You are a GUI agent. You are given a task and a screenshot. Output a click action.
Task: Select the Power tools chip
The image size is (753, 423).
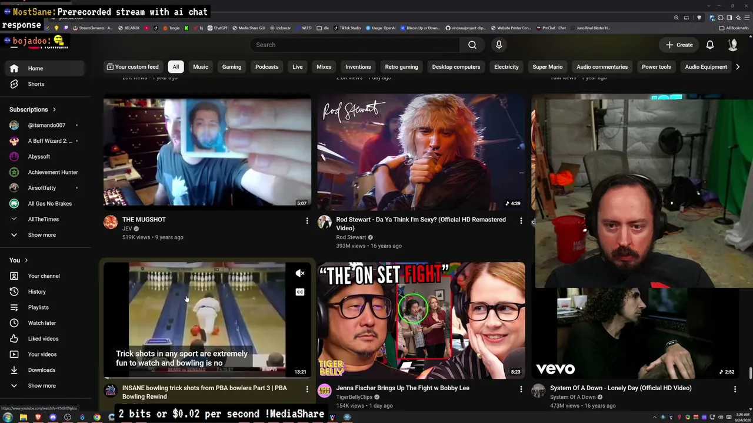click(657, 67)
